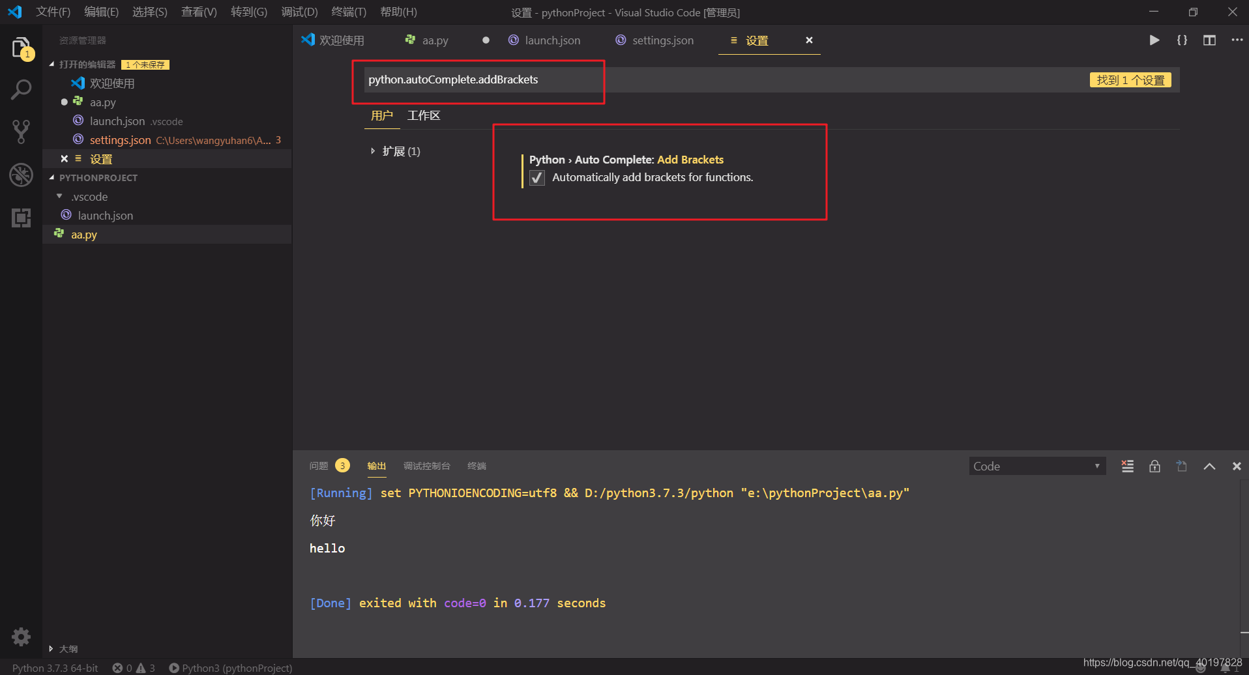The image size is (1249, 675).
Task: Select the 用户 settings scope tab
Action: tap(382, 115)
